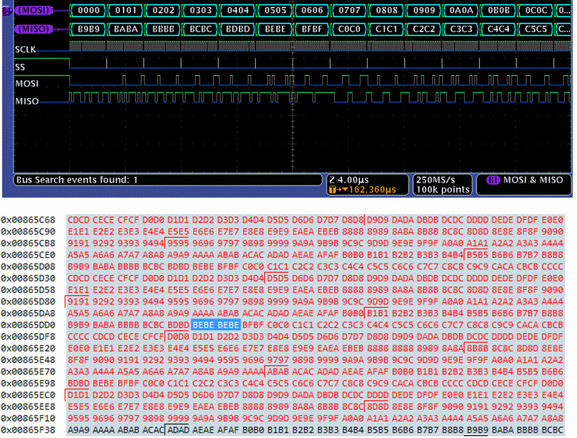Click memory address 0x00865EC0
Screen dimensions: 577x438
pos(28,395)
